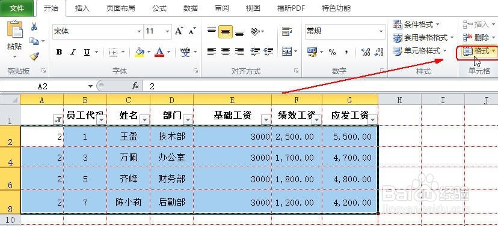This screenshot has width=498, height=226.
Task: Switch to the 审阅 tab
Action: (x=222, y=8)
